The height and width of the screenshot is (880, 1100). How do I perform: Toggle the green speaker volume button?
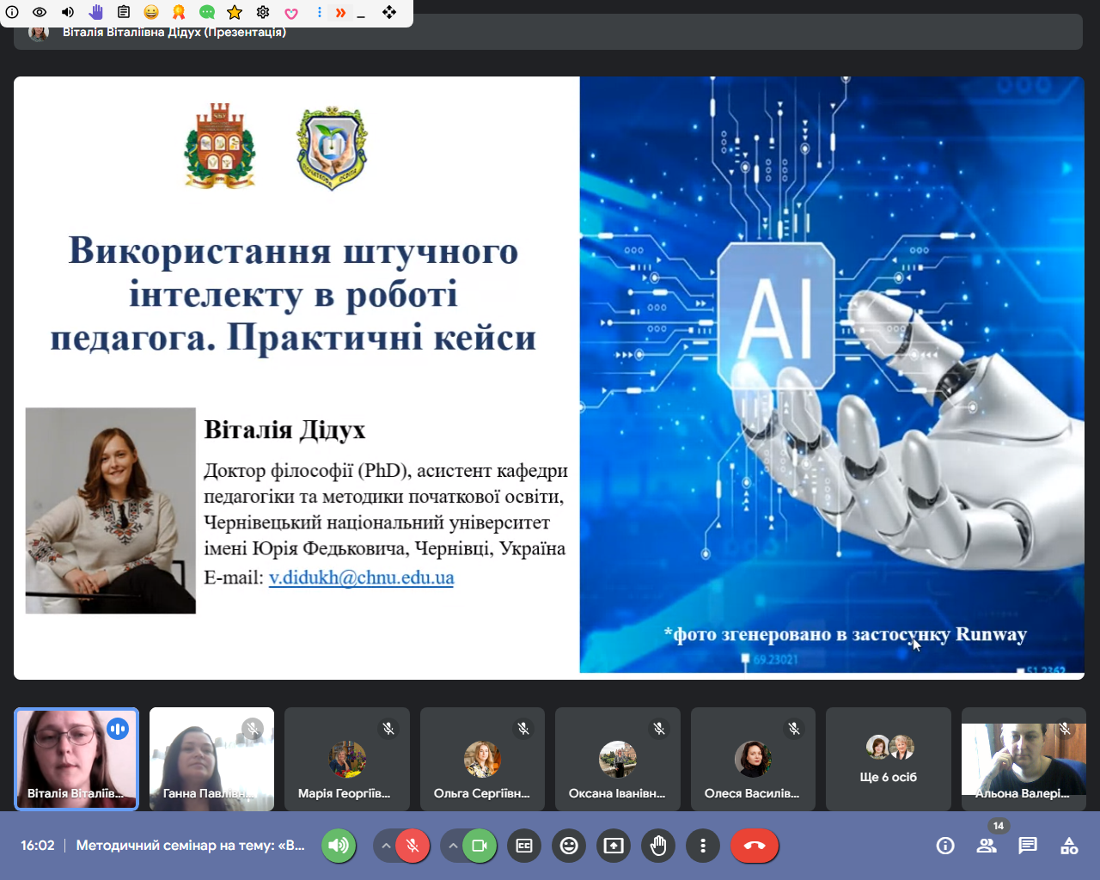pos(339,846)
